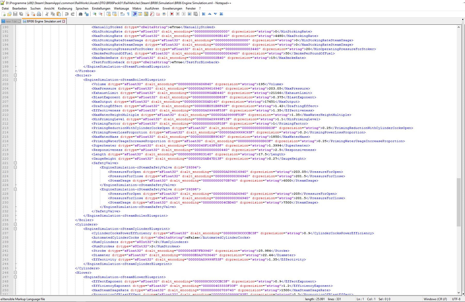Click the Undo arrow icon
465x302 pixels.
coord(67,14)
